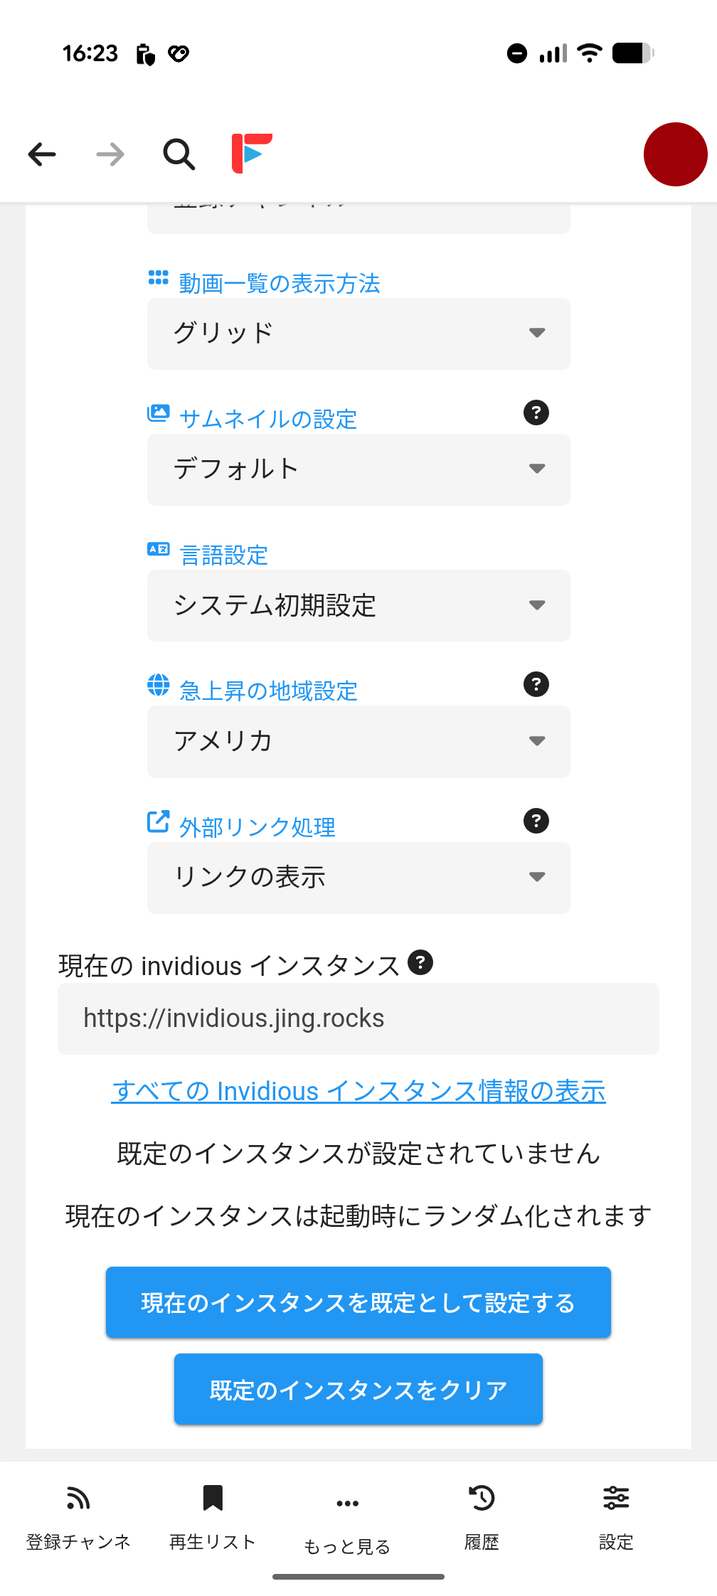Tap the FreeTube logo icon
Image resolution: width=717 pixels, height=1596 pixels.
click(252, 153)
